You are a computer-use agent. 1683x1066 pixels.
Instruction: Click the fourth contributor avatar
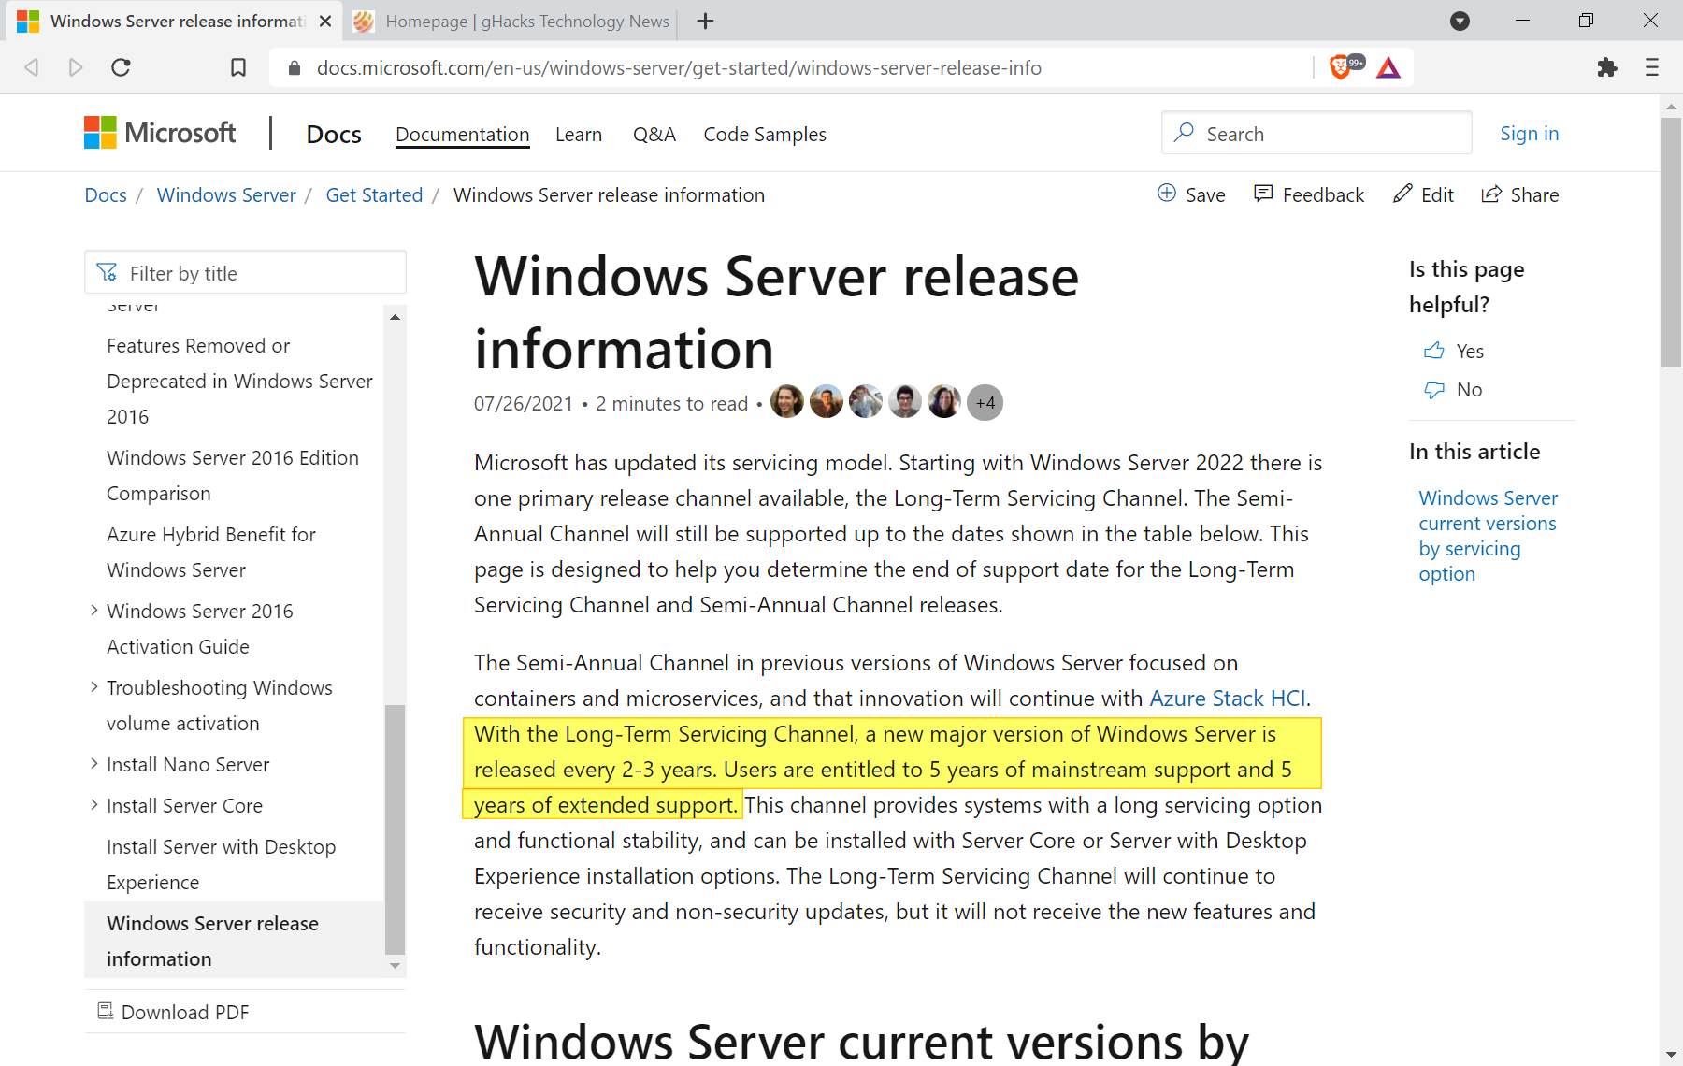[905, 402]
